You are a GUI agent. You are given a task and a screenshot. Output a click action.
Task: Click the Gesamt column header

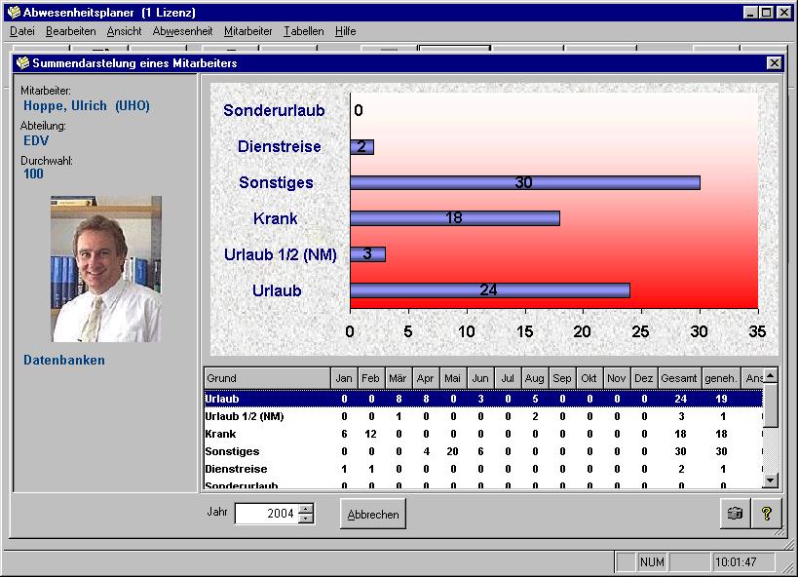[x=678, y=378]
